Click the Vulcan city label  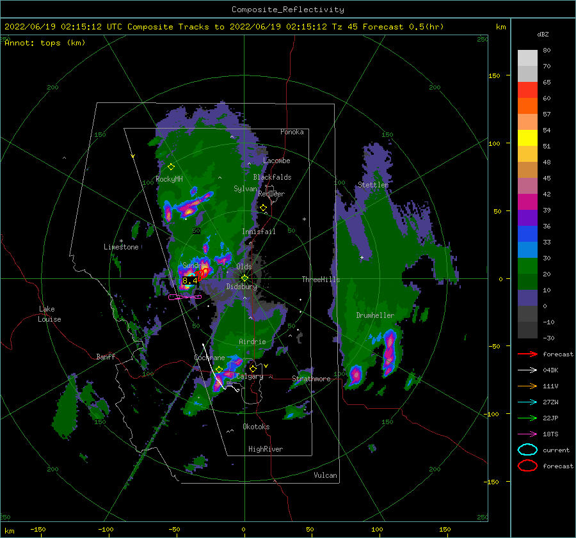(x=325, y=475)
